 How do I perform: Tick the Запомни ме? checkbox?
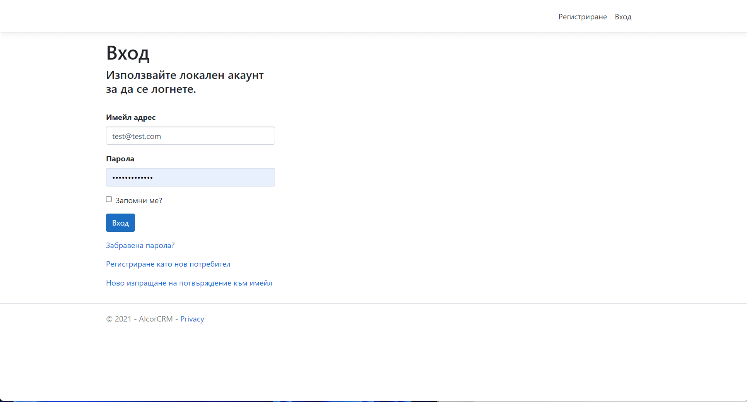pyautogui.click(x=109, y=199)
